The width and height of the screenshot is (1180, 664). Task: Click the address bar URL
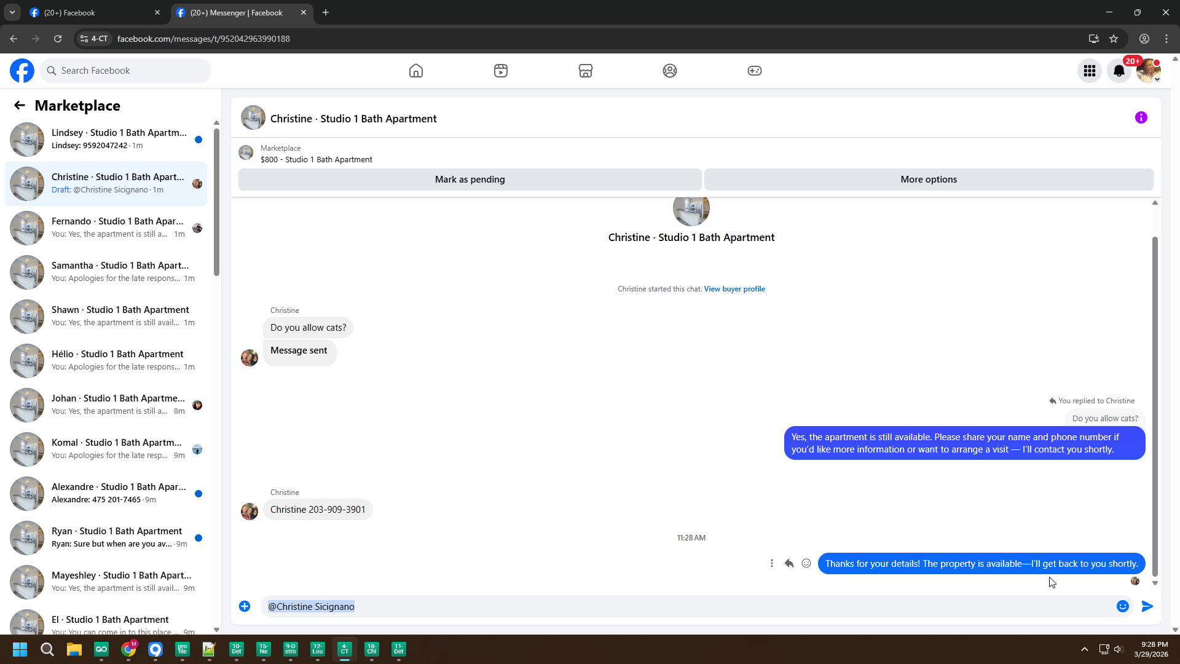[203, 39]
